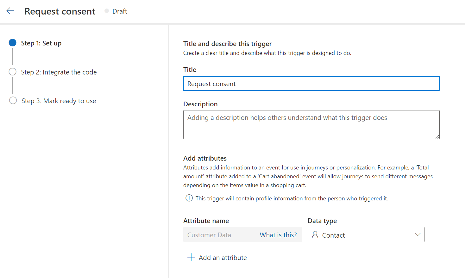Click the empty Step 3 circle indicator
465x278 pixels.
click(x=12, y=100)
